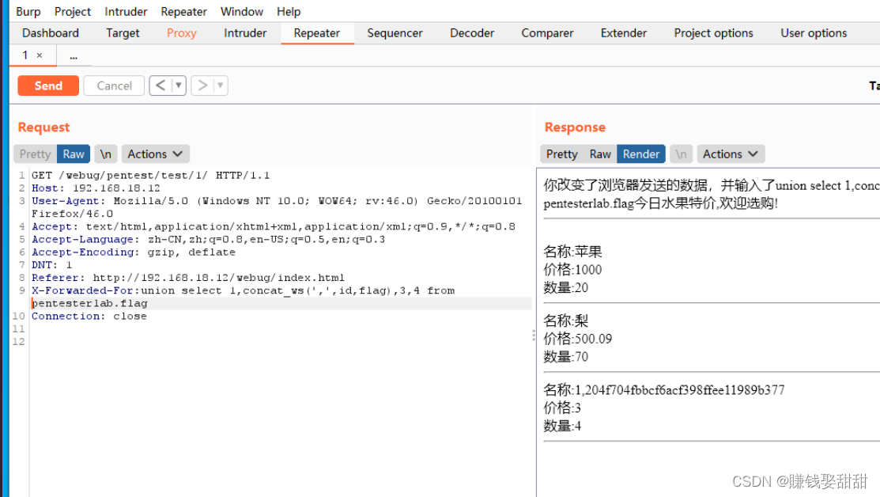Click the GET request line in editor

coord(150,175)
